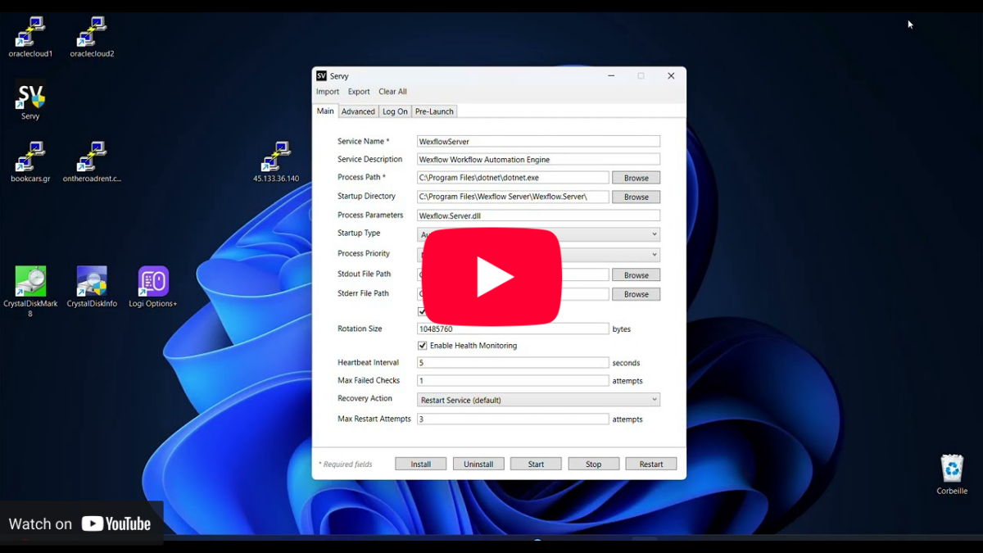The height and width of the screenshot is (553, 983).
Task: Browse for the Stdout File Path
Action: tap(636, 275)
